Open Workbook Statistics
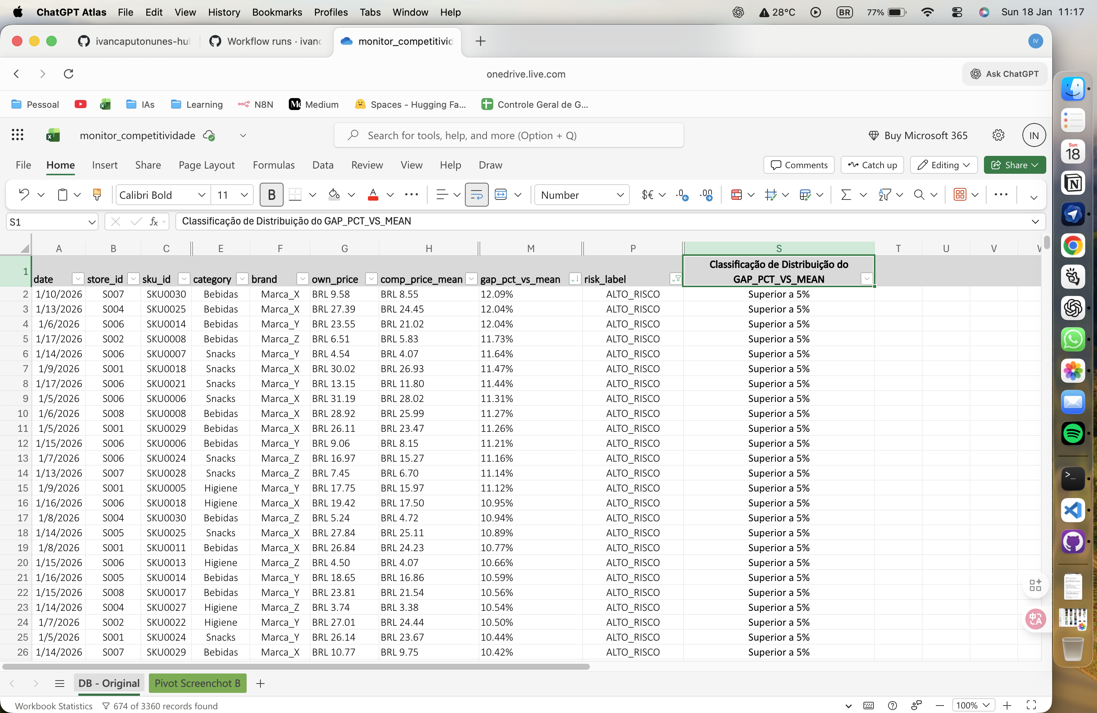 (53, 706)
